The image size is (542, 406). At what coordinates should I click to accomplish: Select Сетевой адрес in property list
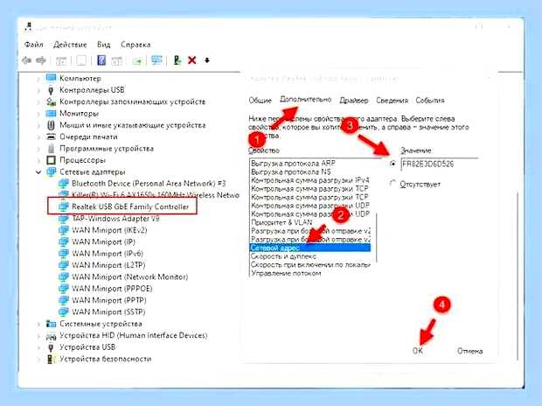(x=309, y=248)
